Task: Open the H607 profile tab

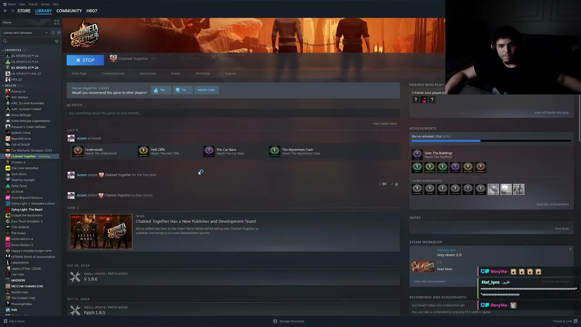Action: click(92, 11)
